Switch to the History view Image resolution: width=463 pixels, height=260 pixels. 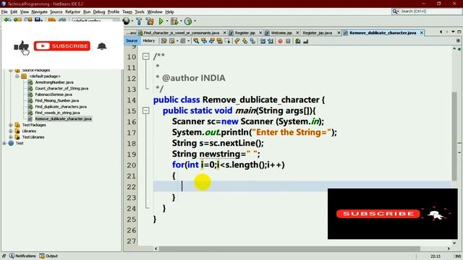pos(149,40)
